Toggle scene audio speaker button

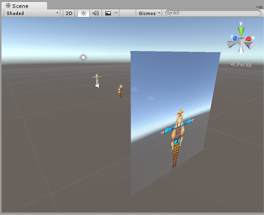coord(95,13)
